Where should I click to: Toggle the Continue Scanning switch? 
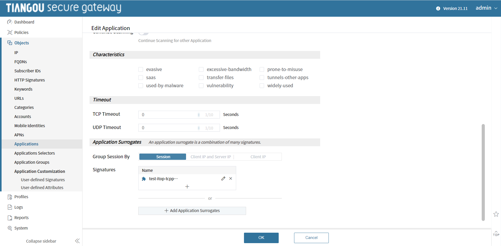click(x=144, y=33)
